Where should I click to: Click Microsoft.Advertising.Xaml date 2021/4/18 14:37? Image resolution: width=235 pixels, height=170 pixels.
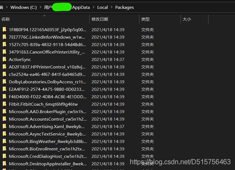(108, 127)
